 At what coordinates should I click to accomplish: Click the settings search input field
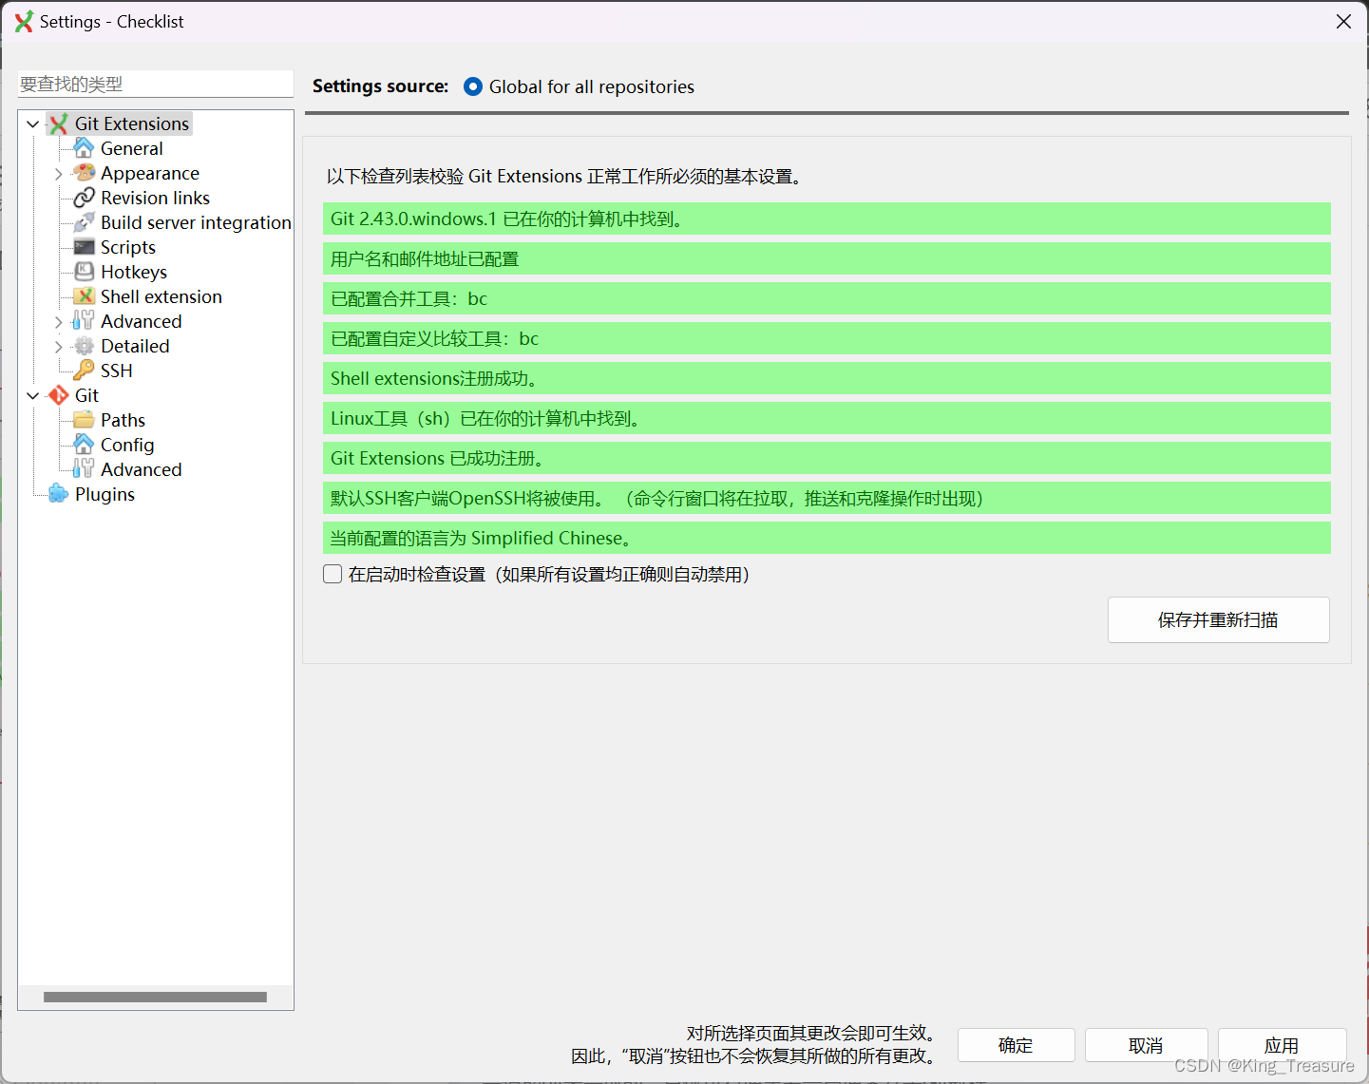[156, 84]
